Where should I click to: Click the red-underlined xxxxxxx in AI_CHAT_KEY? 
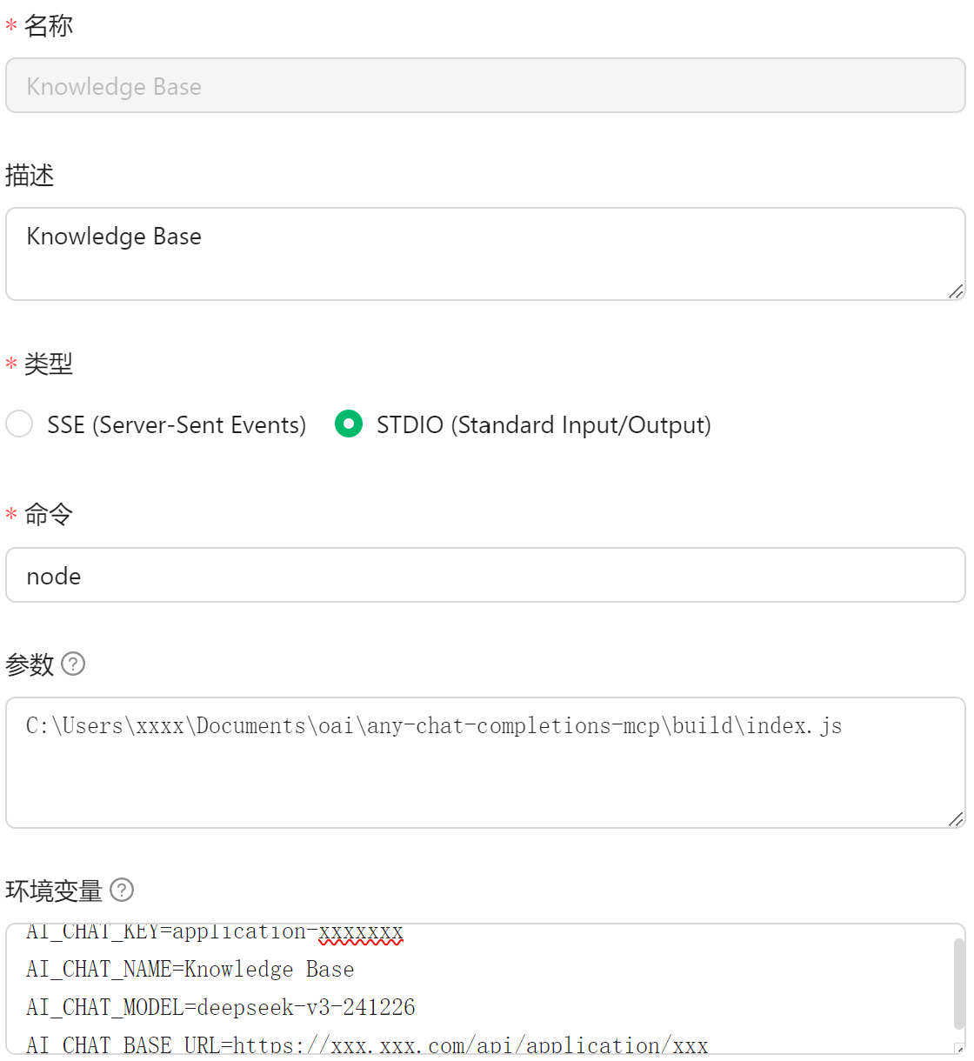pos(361,932)
